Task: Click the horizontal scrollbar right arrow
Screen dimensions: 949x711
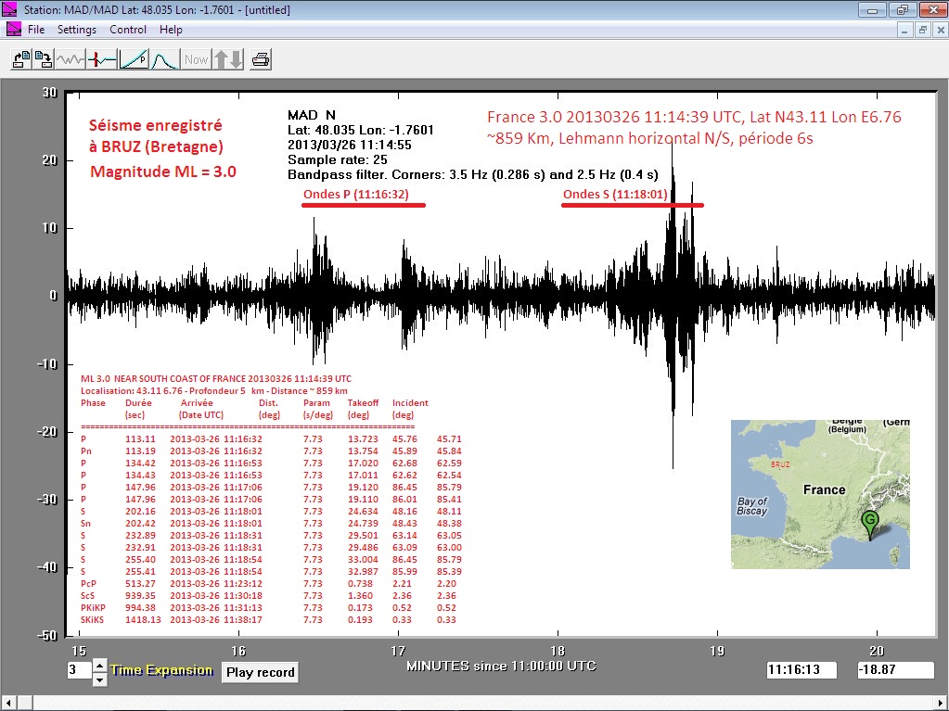Action: 939,702
